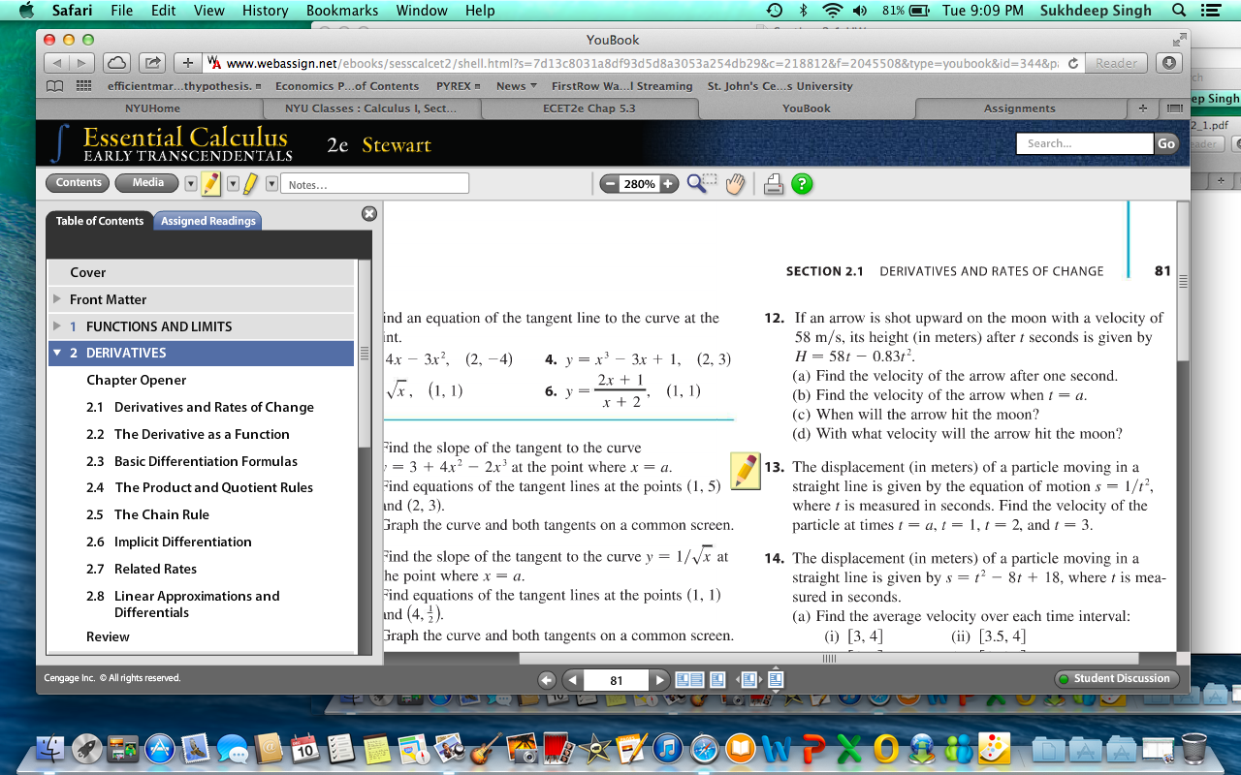Screen dimensions: 1241x775
Task: Launch Finder from the Dock
Action: click(x=50, y=748)
